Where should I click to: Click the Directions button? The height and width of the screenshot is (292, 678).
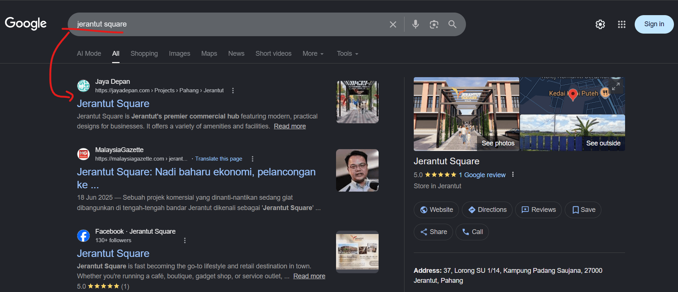(x=487, y=210)
